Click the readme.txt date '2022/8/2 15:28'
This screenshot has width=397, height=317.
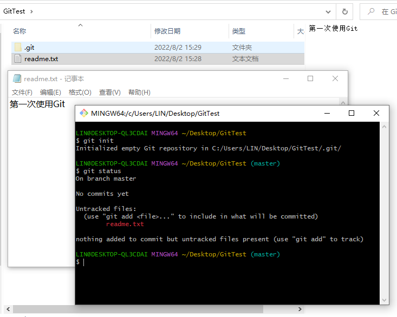point(178,58)
